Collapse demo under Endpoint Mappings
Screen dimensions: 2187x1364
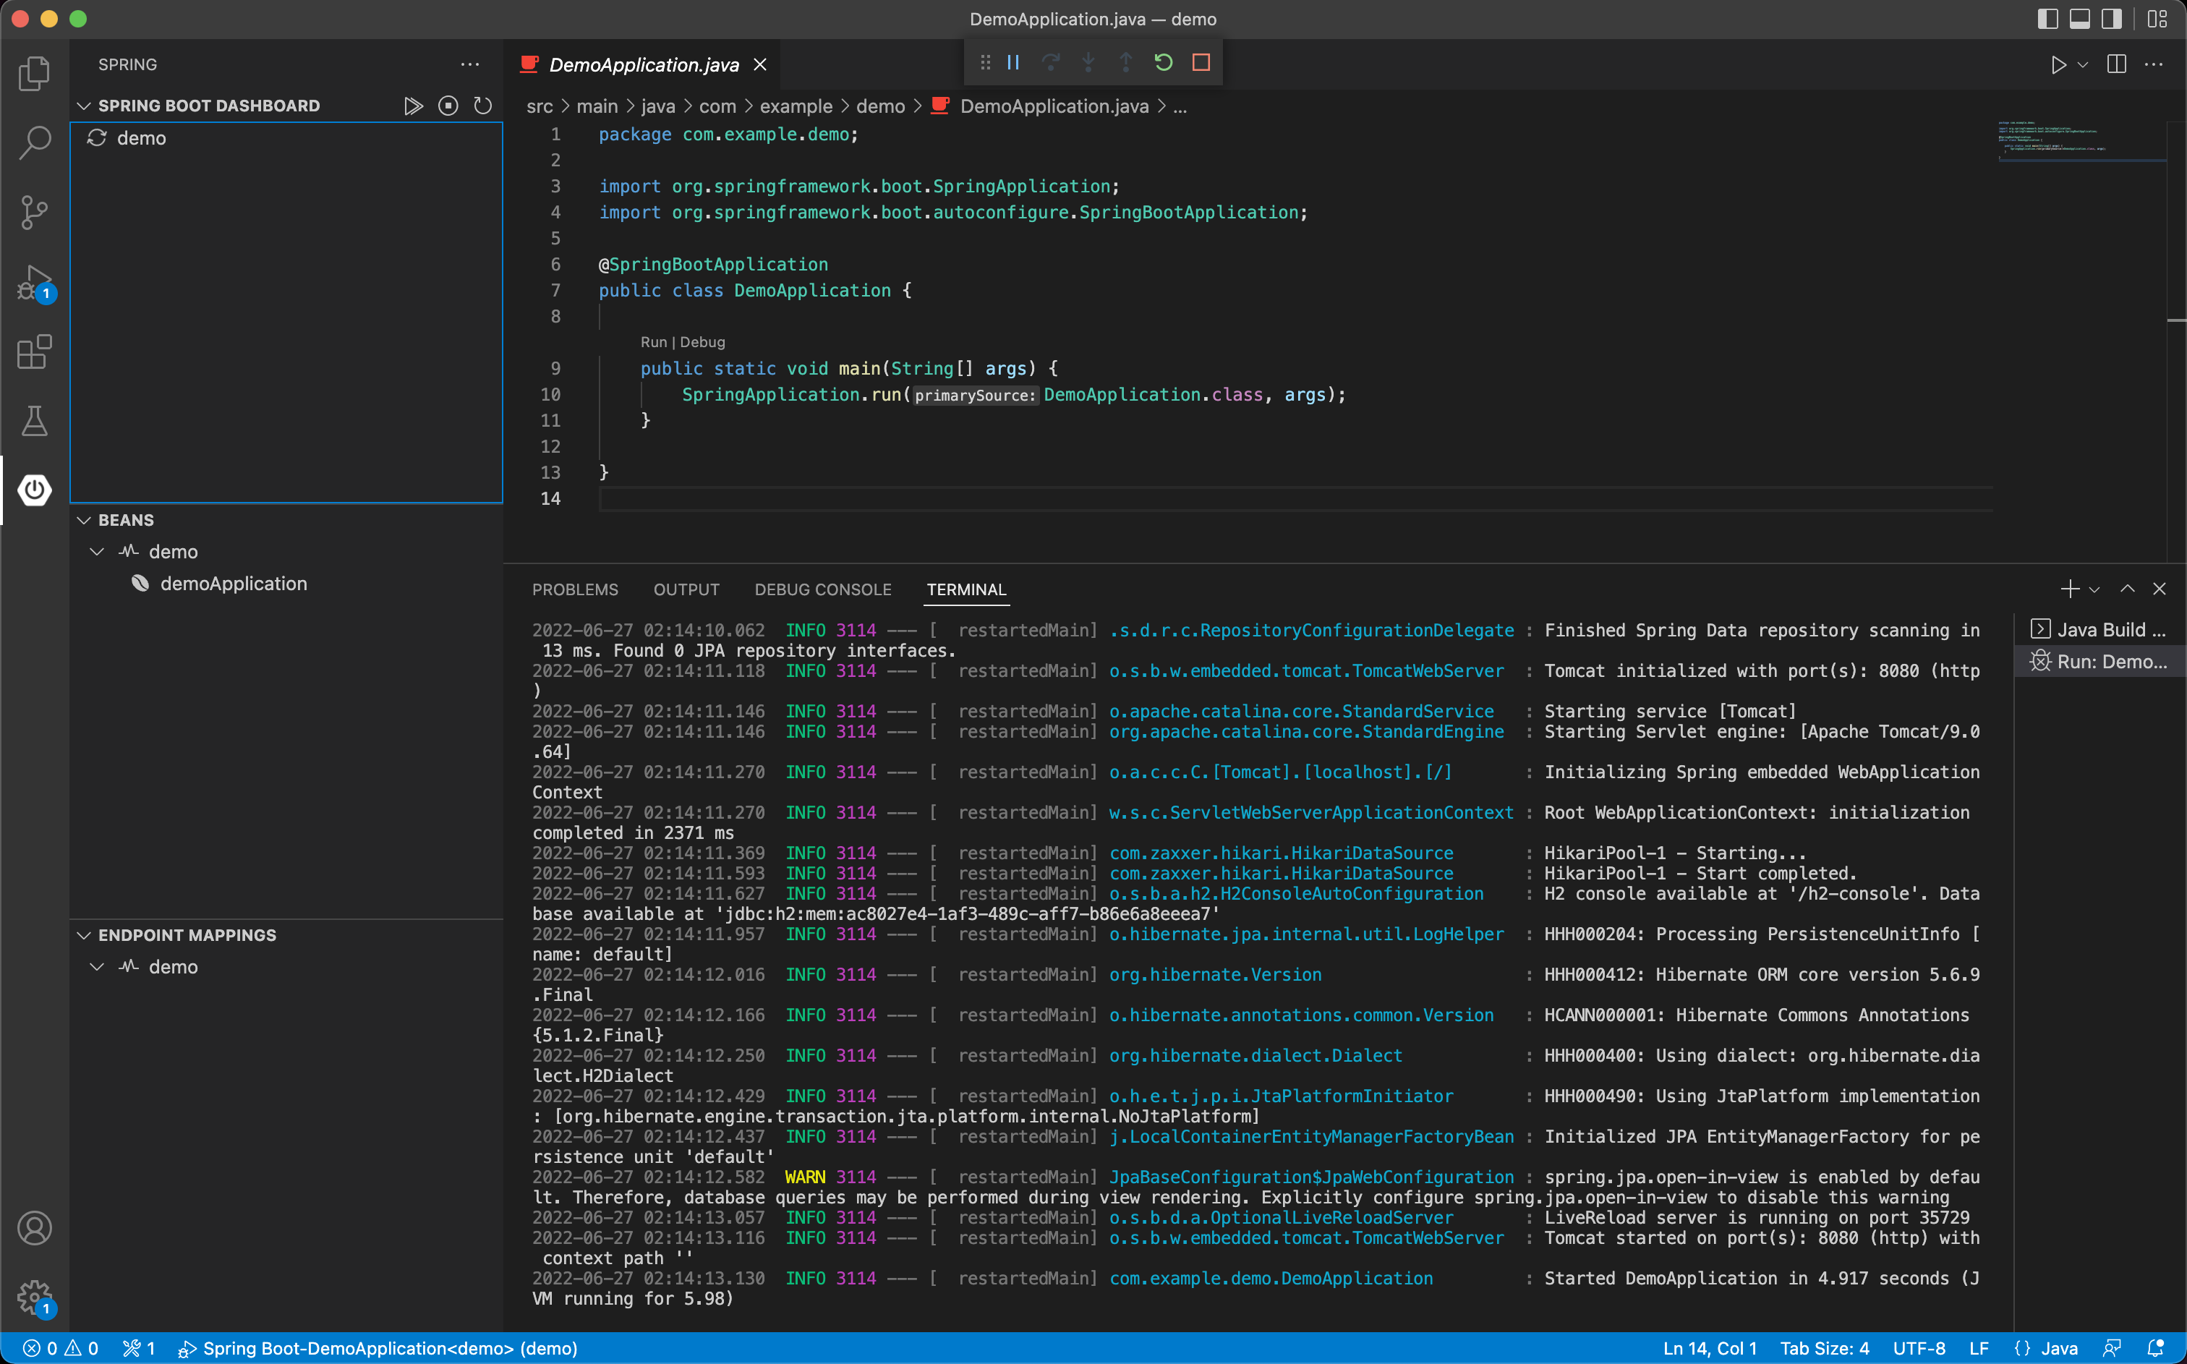pos(98,966)
